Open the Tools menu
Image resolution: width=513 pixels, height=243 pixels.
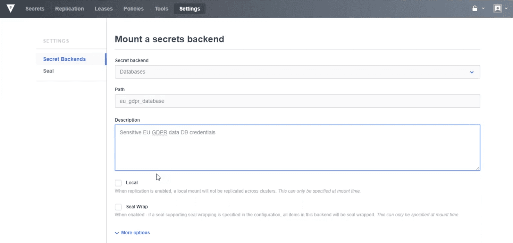(x=161, y=9)
